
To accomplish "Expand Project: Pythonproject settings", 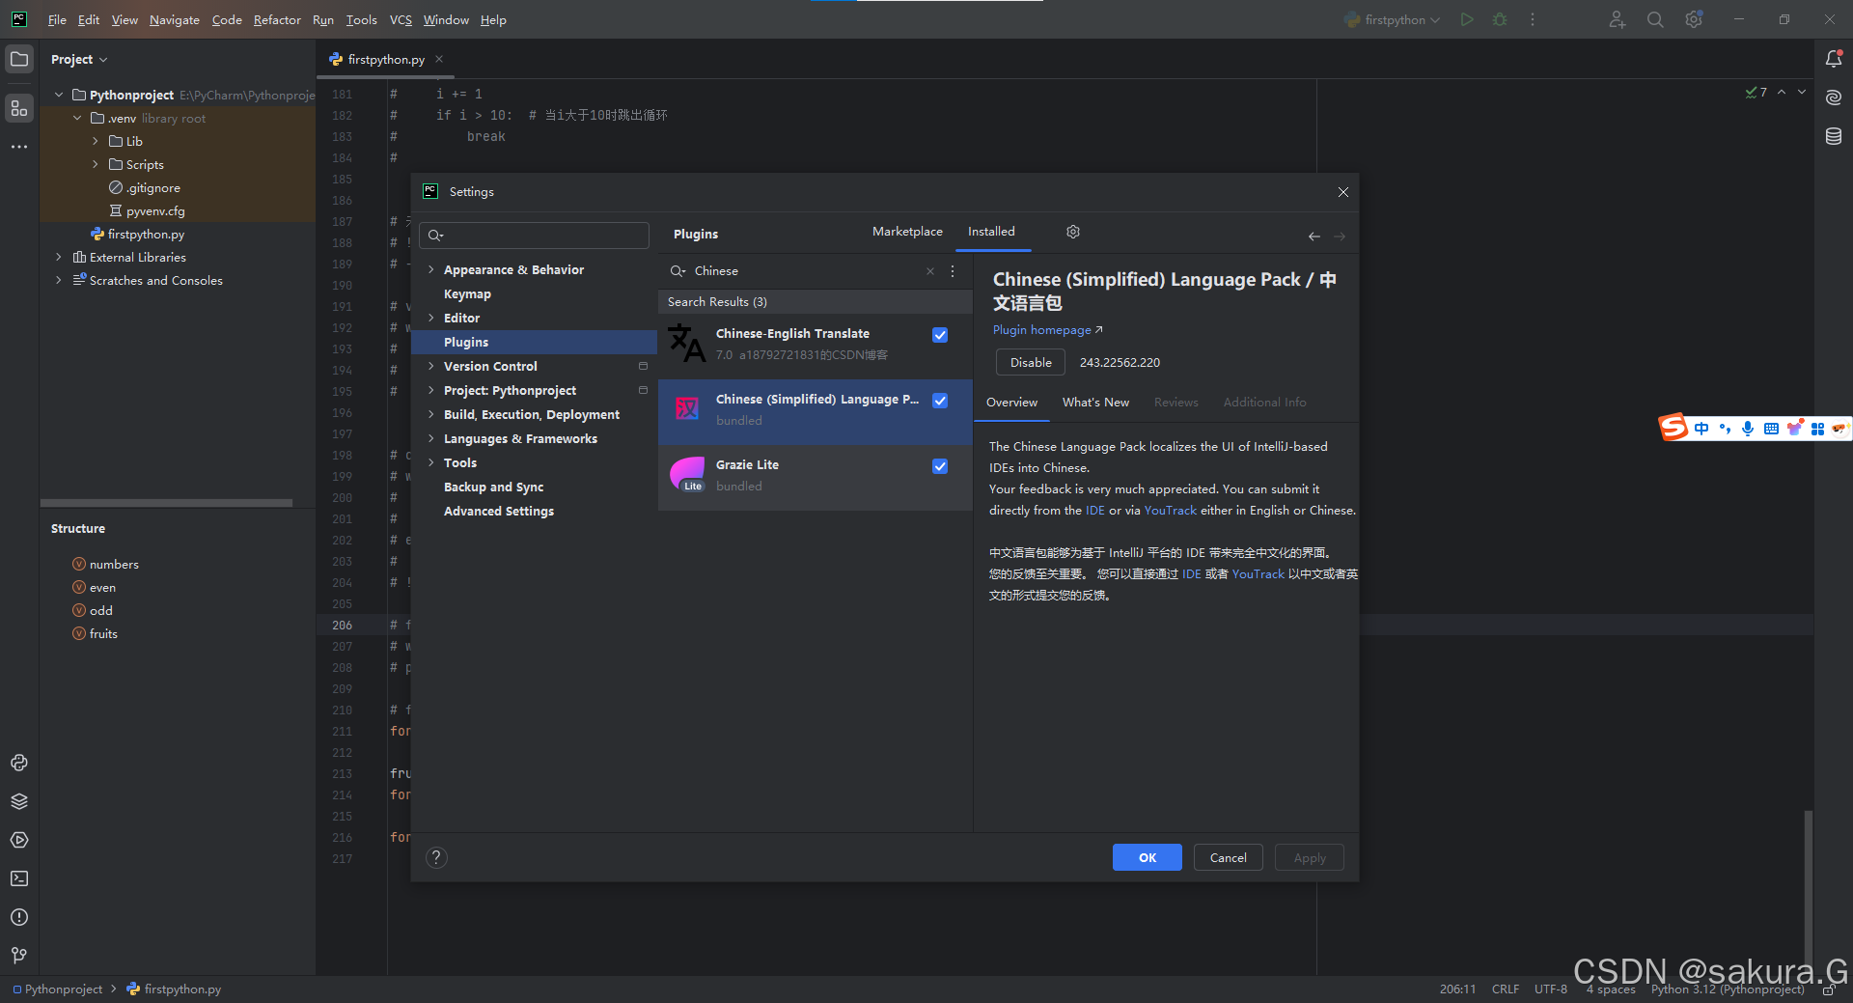I will click(x=431, y=390).
